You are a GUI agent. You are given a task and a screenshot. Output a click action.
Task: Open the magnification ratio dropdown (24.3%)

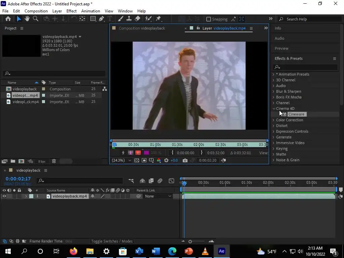(x=122, y=160)
